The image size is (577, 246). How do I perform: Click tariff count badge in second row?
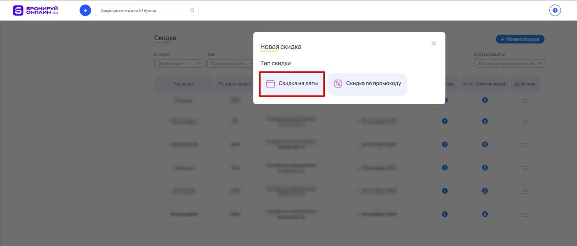tap(445, 121)
